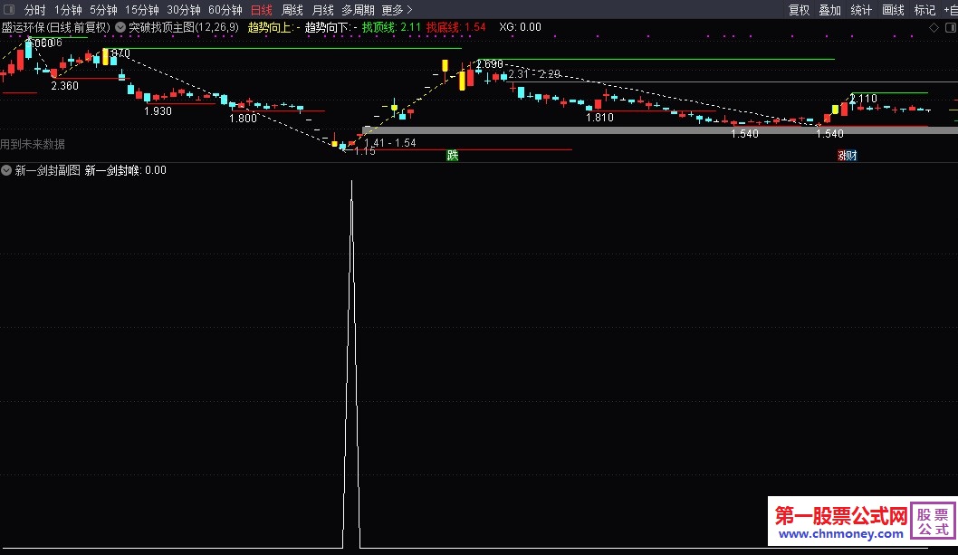
Task: Click the 新一剑封副图 sub-chart title
Action: (x=48, y=170)
